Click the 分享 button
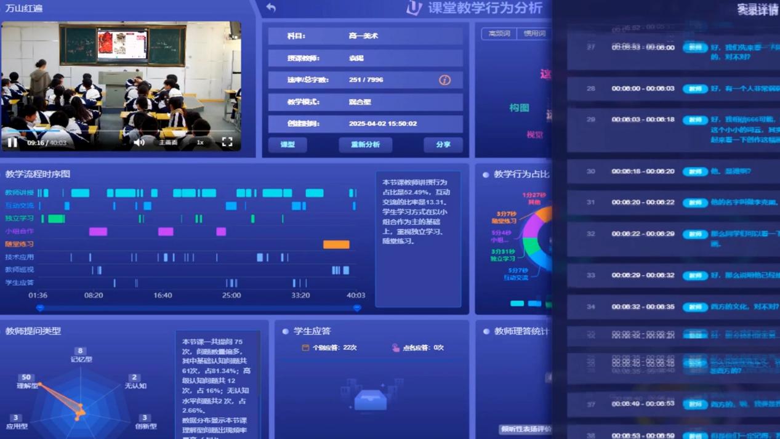 [443, 145]
